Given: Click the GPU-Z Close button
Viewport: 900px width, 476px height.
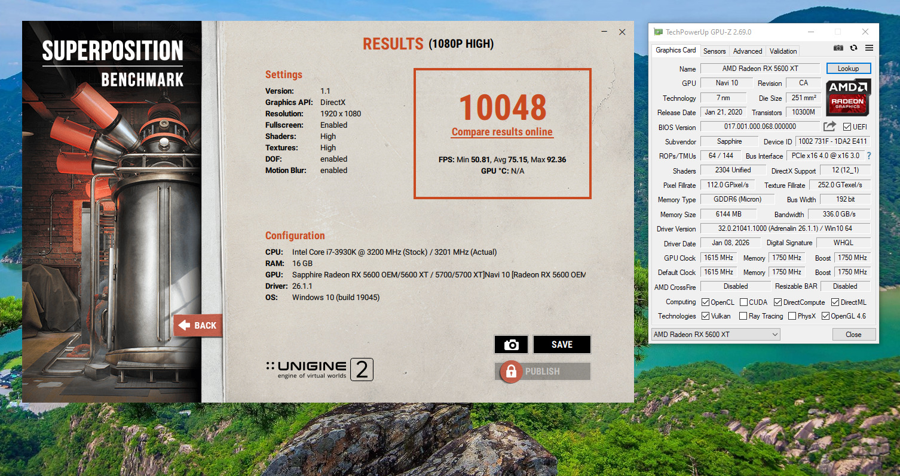Looking at the screenshot, I should coord(853,335).
